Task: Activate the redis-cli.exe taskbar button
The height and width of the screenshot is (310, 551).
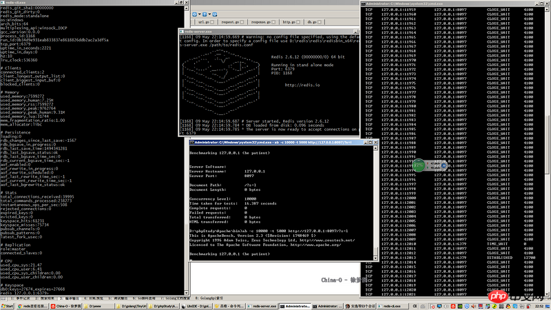Action: pyautogui.click(x=394, y=306)
